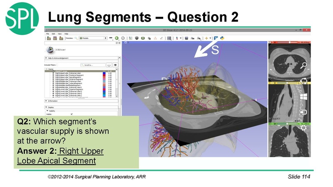Open the view layout selector icon
333x187 pixels.
[x=169, y=38]
